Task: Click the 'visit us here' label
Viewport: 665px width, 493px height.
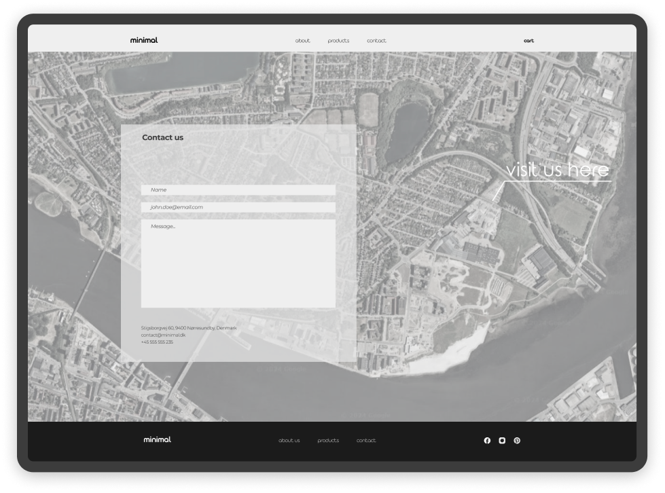Action: click(557, 172)
